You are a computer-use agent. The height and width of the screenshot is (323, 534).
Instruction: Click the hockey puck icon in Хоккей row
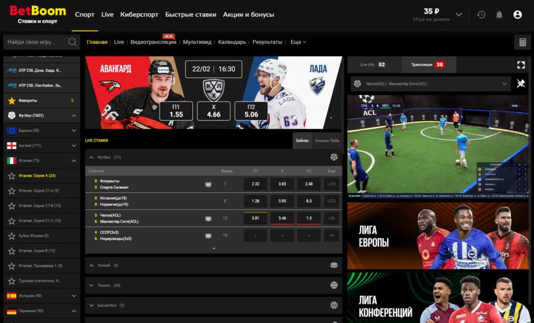coord(334,265)
